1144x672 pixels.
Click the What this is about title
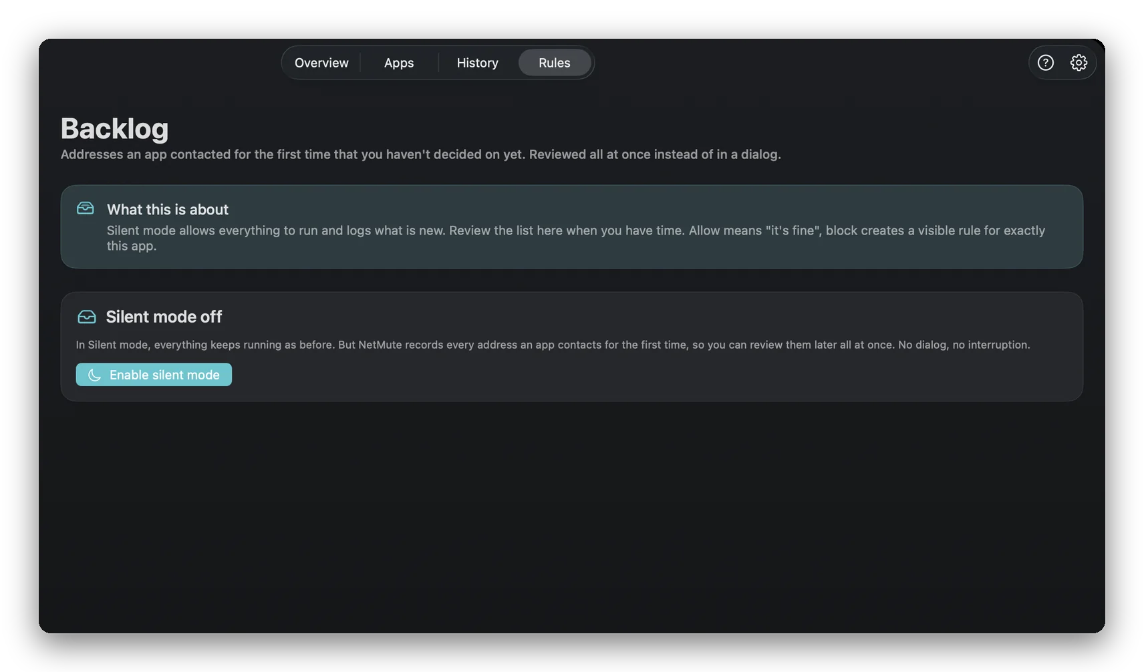[168, 209]
